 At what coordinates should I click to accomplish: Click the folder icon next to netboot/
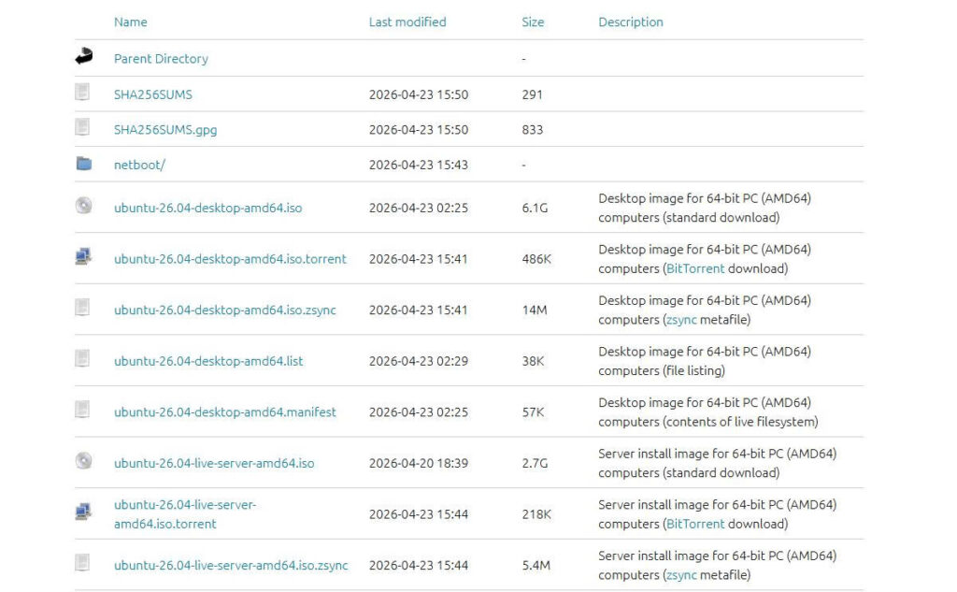click(83, 163)
